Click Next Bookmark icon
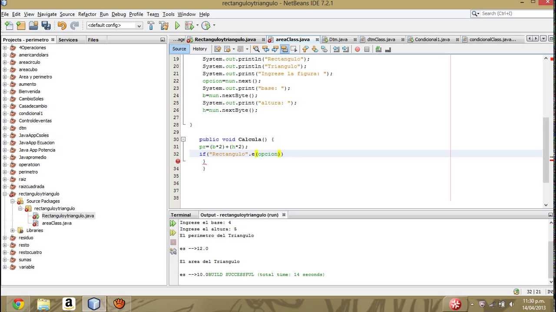Viewport: 556px width, 312px height. pyautogui.click(x=315, y=49)
